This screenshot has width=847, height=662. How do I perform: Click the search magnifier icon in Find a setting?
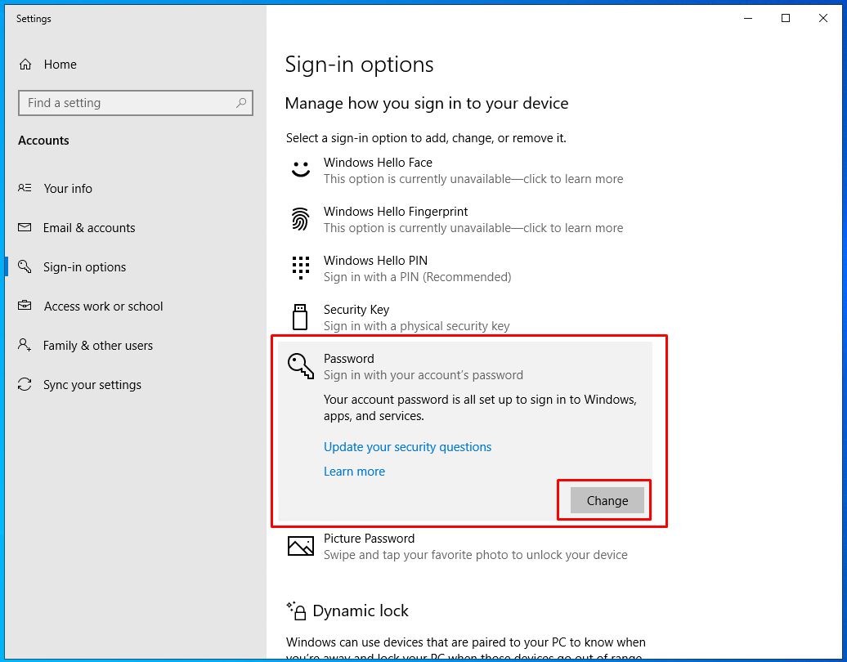pyautogui.click(x=241, y=103)
